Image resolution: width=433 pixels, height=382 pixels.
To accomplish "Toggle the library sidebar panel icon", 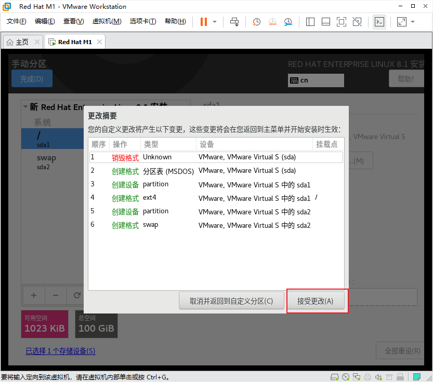I will click(310, 22).
